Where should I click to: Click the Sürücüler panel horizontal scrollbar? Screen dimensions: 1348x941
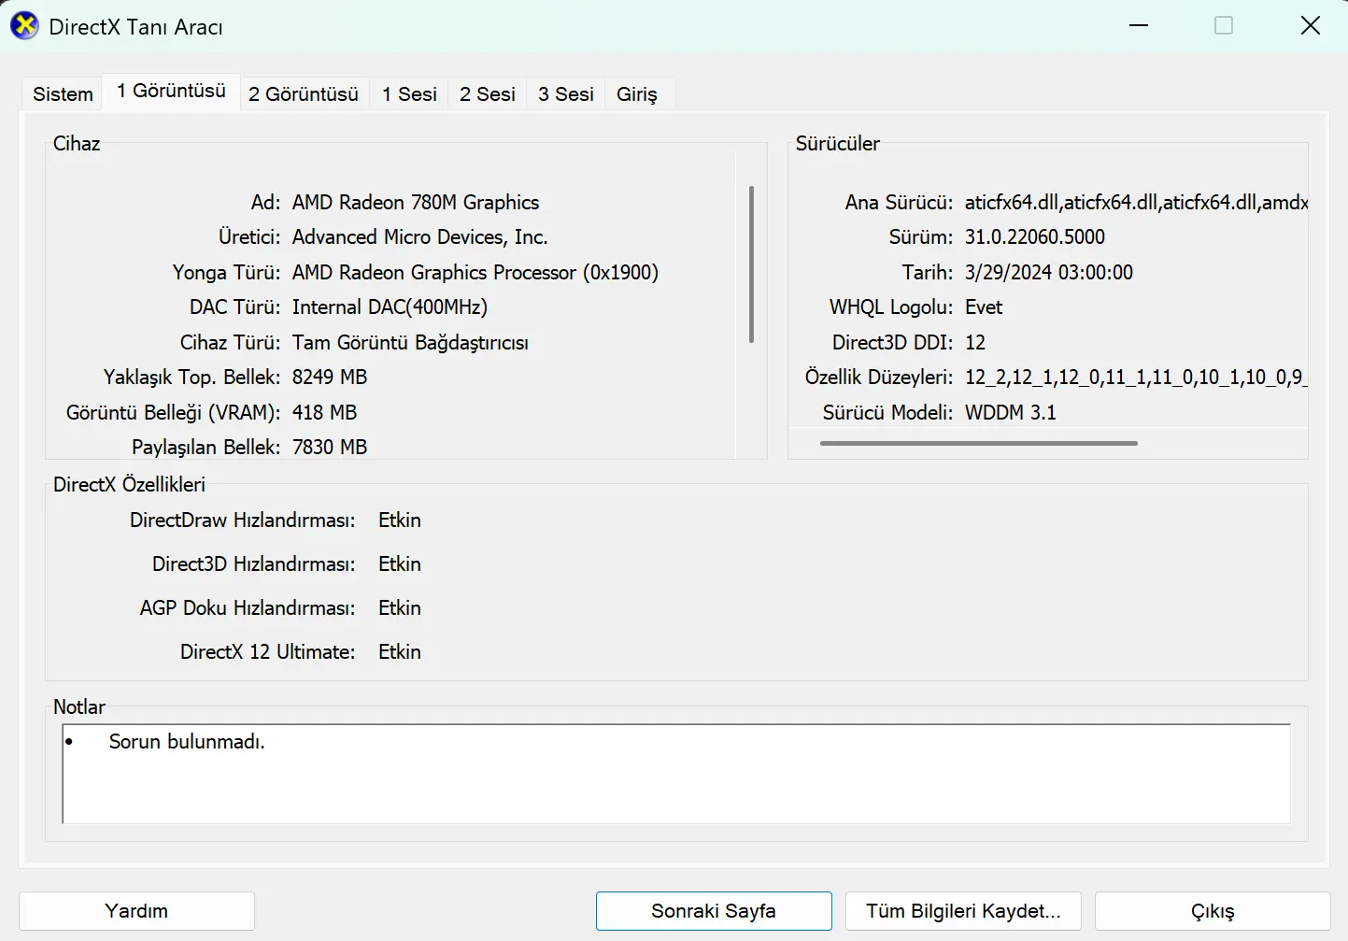979,443
